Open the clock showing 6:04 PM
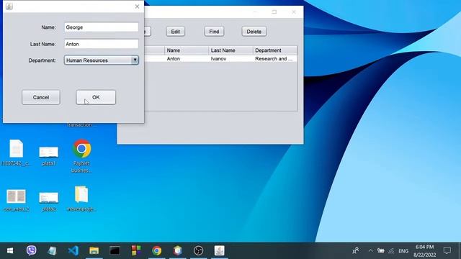 click(x=424, y=250)
